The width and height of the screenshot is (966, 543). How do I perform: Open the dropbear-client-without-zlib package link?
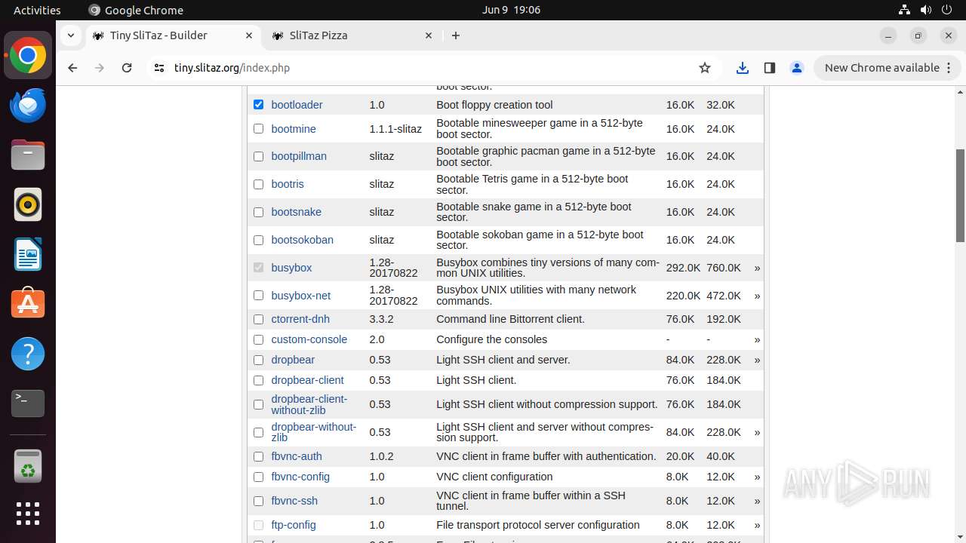point(309,404)
